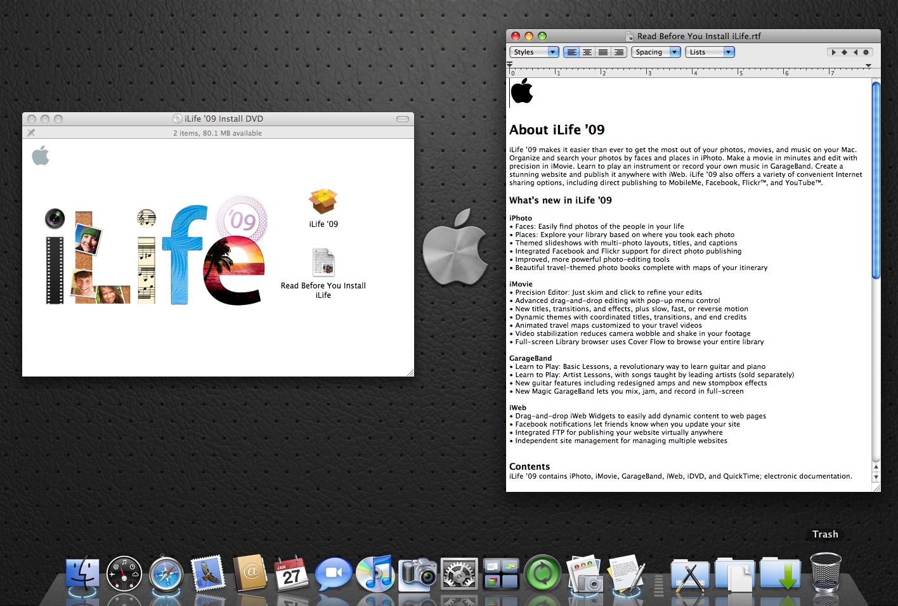Open the Trash in the Dock

[826, 573]
